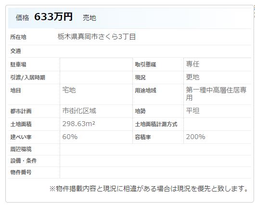Select the 60% coverage ratio value
The height and width of the screenshot is (205, 255).
[70, 137]
